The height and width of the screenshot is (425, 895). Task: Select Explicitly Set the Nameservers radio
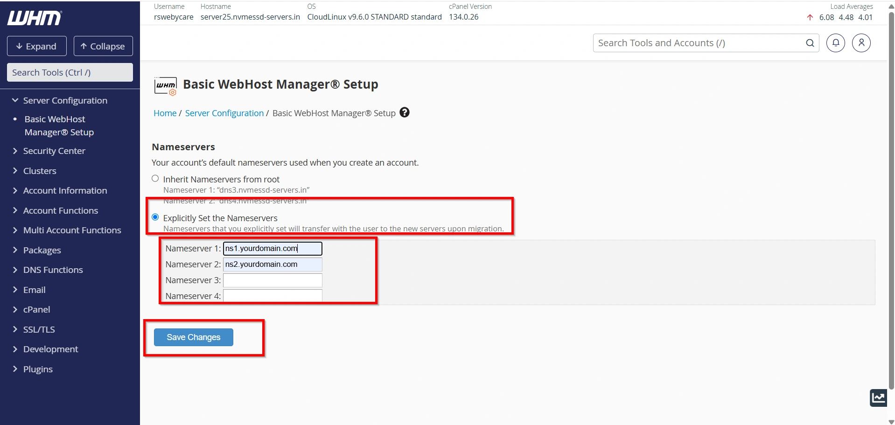[155, 217]
